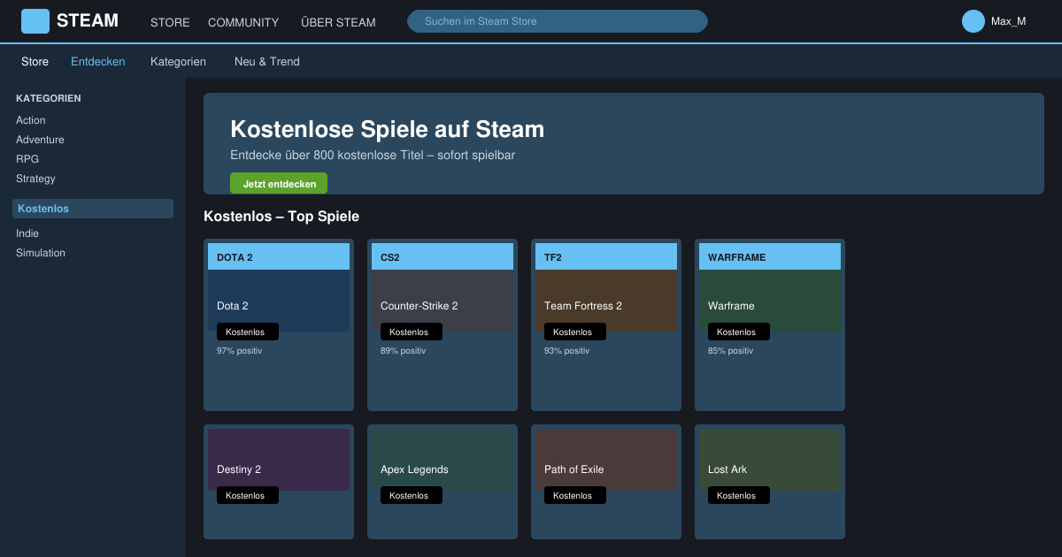Click the 97% positiv rating text
This screenshot has height=557, width=1062.
click(x=239, y=351)
